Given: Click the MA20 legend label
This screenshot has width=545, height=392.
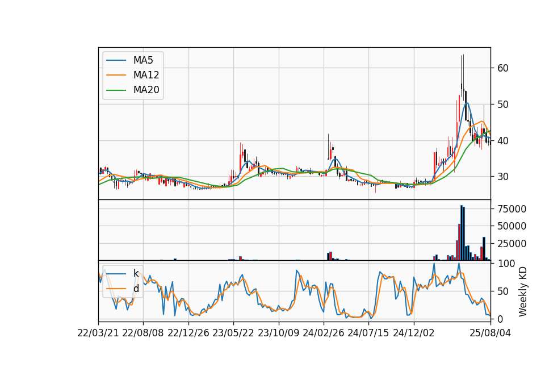Looking at the screenshot, I should (146, 90).
